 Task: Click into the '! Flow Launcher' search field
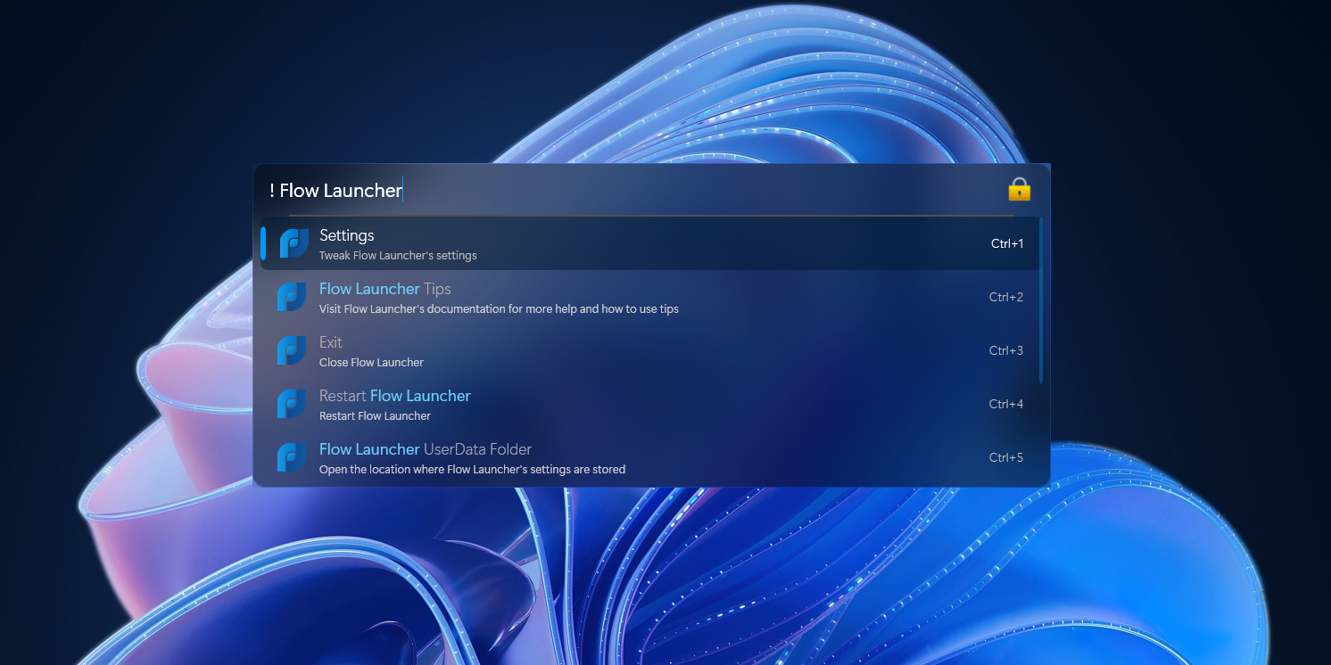pos(633,190)
